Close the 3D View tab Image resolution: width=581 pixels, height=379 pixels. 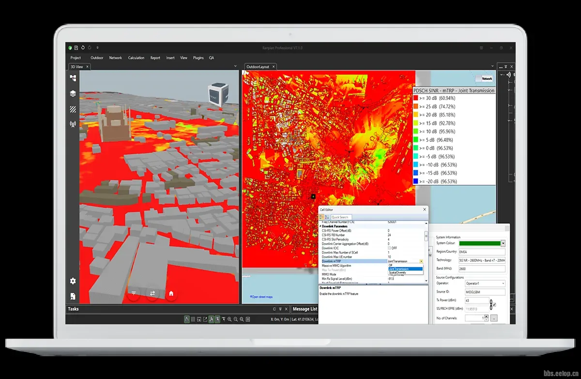pos(87,67)
